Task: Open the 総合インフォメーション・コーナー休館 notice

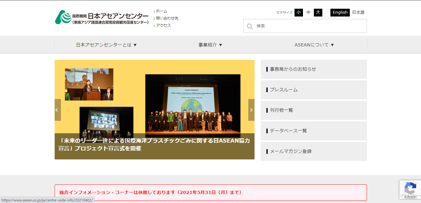Action: 211,192
